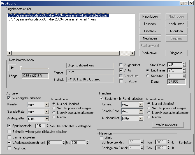Click the Löschen button
The image size is (195, 155).
[x=150, y=24]
